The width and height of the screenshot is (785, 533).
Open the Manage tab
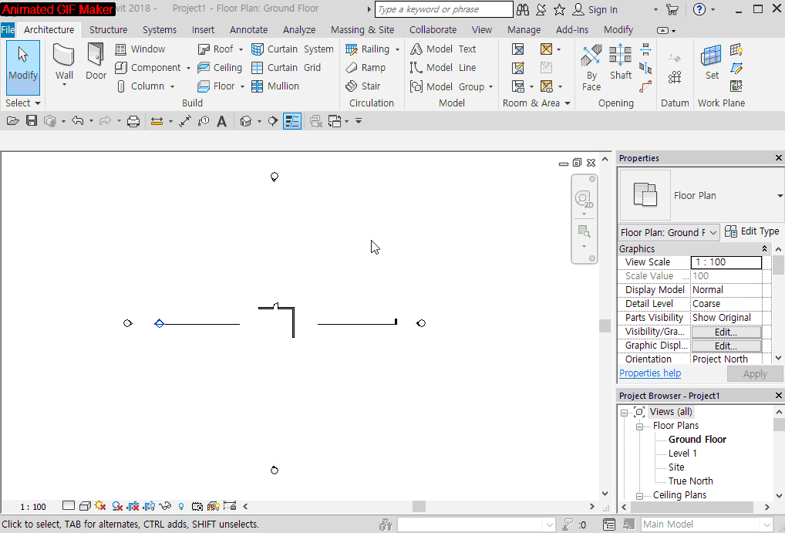tap(524, 30)
